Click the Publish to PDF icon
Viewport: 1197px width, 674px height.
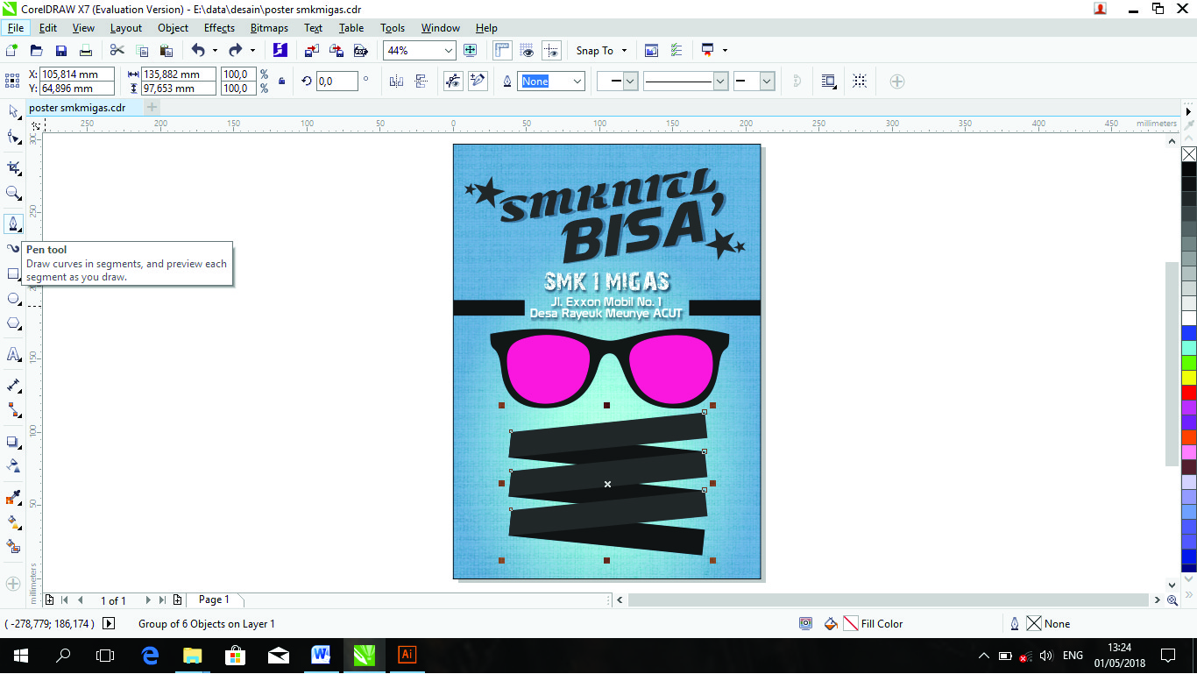[x=360, y=51]
